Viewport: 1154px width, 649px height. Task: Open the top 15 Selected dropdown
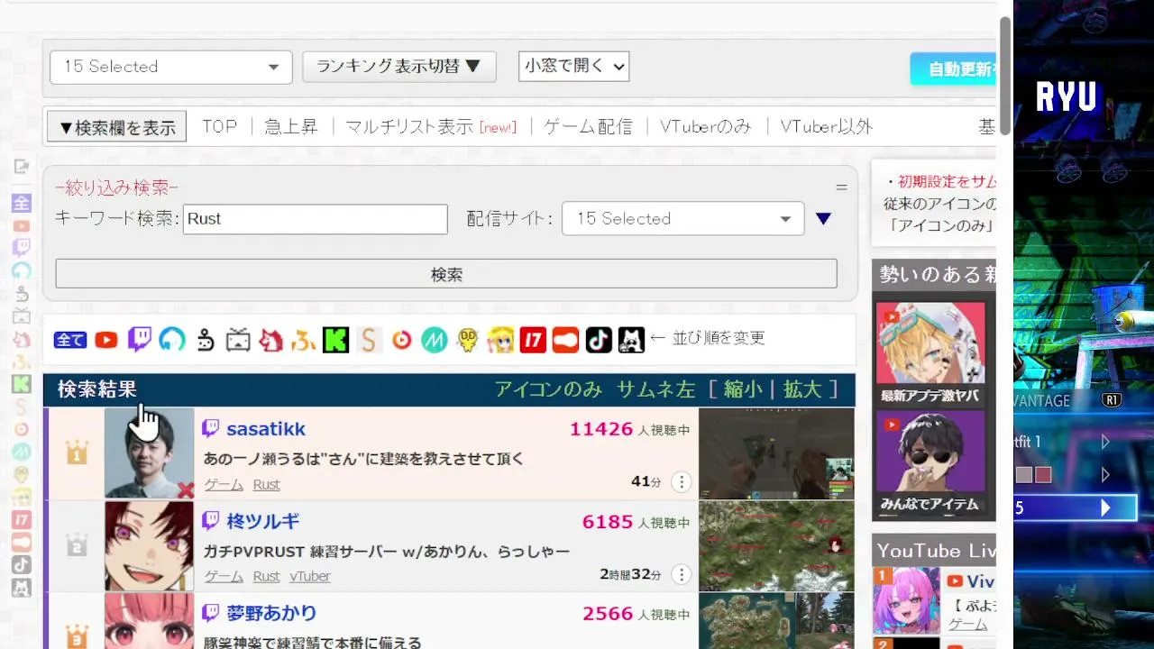pos(171,68)
